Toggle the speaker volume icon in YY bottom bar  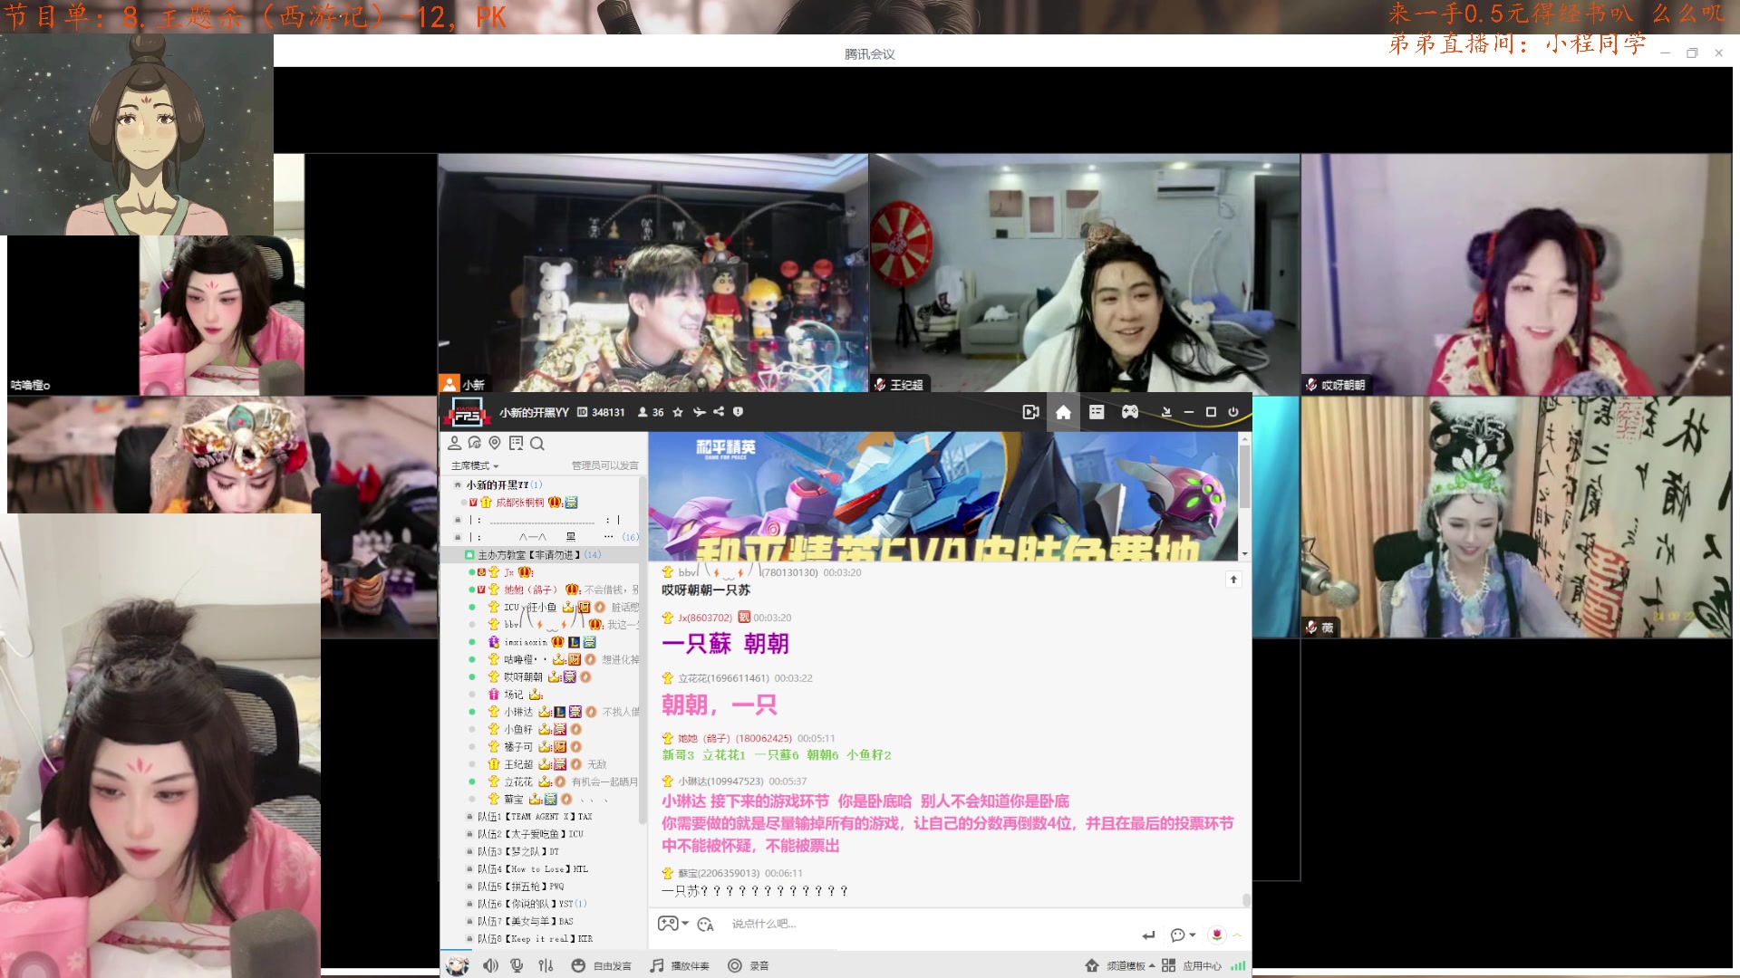pyautogui.click(x=490, y=965)
